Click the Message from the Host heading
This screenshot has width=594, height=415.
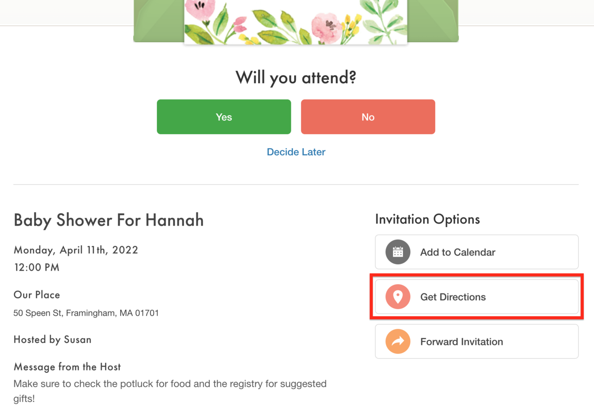(67, 367)
